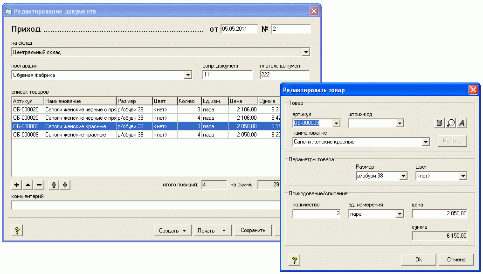Move selected row down with arrow icon
This screenshot has width=483, height=274.
click(x=65, y=185)
